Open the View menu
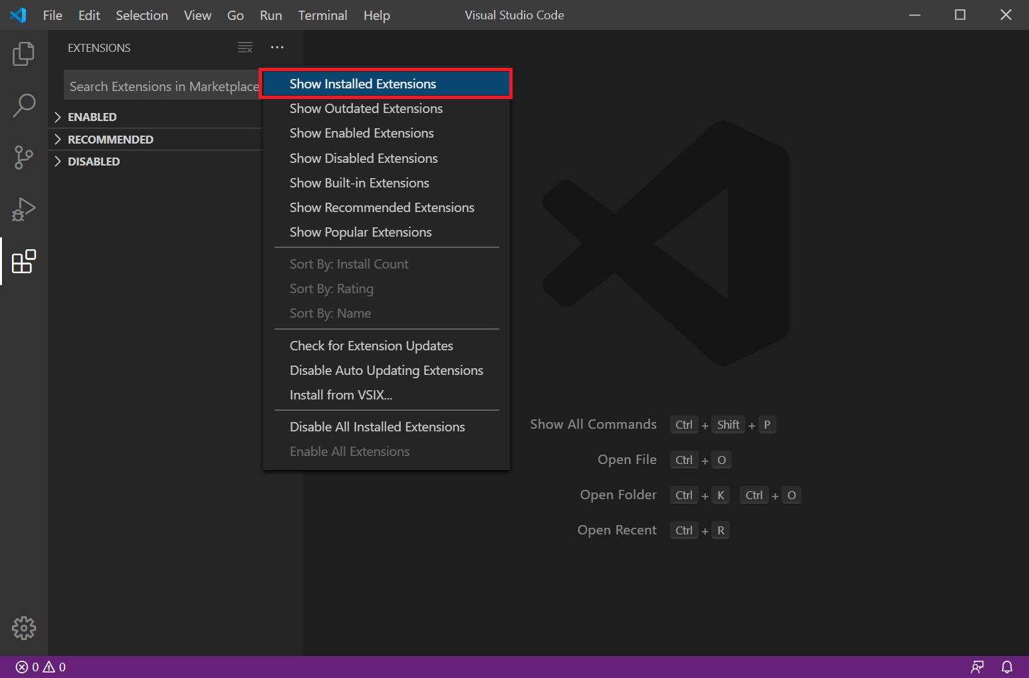The image size is (1029, 678). coord(197,15)
